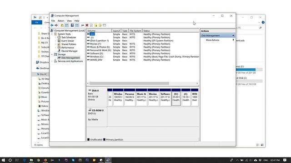Click Local Disk (J:) usage bar in File Explorer

249,81
